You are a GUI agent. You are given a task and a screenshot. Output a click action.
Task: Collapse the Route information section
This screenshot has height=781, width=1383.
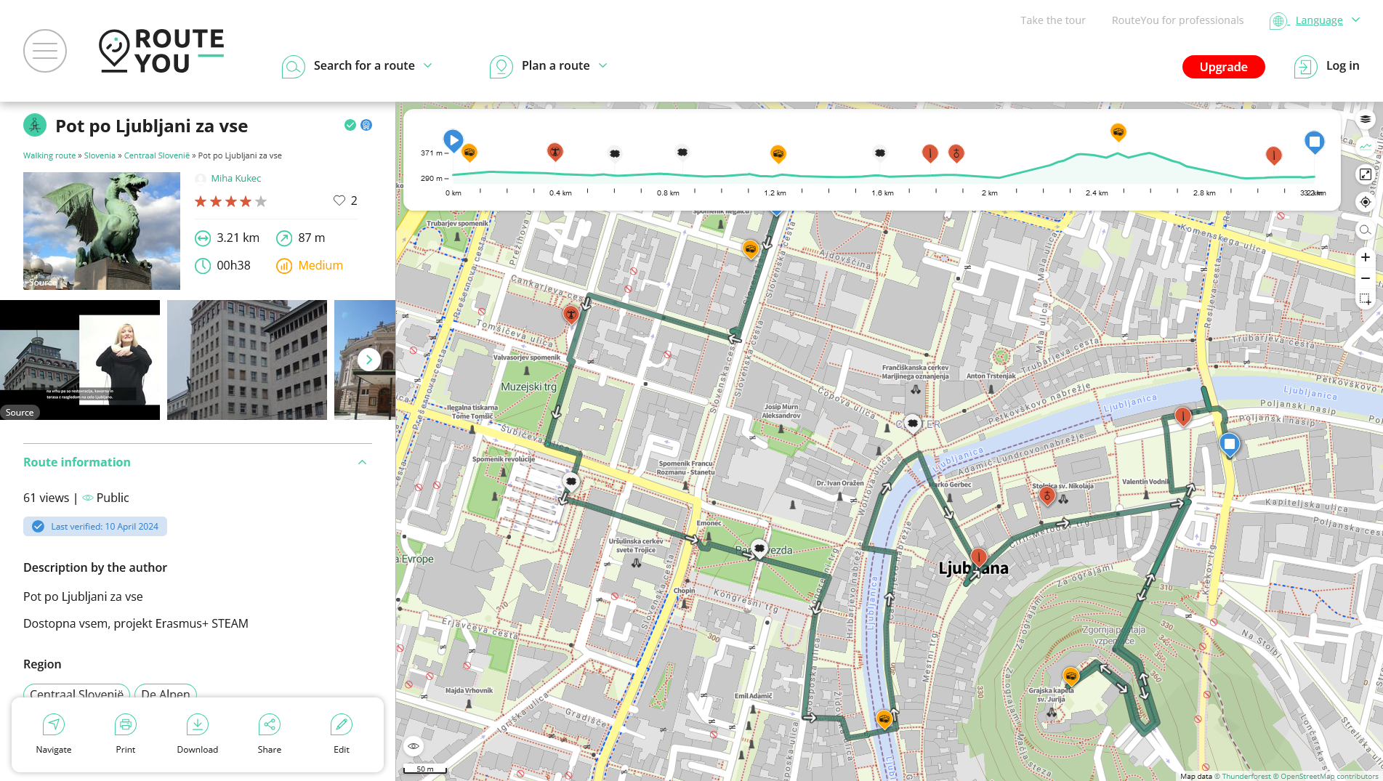point(362,463)
